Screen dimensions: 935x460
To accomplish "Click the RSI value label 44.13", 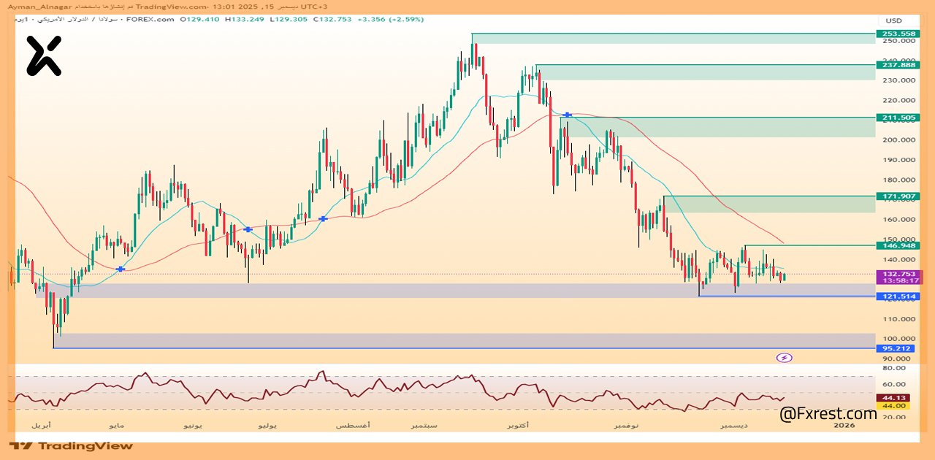I will coord(894,398).
